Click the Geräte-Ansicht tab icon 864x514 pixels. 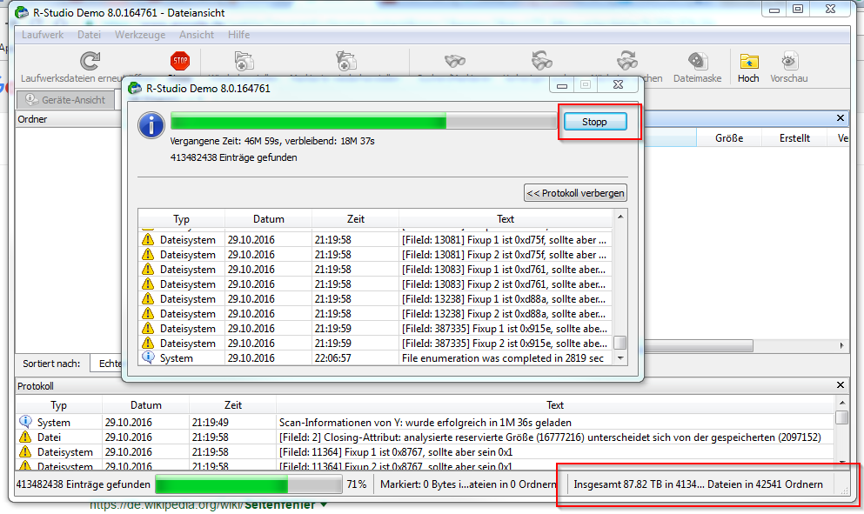tap(31, 100)
